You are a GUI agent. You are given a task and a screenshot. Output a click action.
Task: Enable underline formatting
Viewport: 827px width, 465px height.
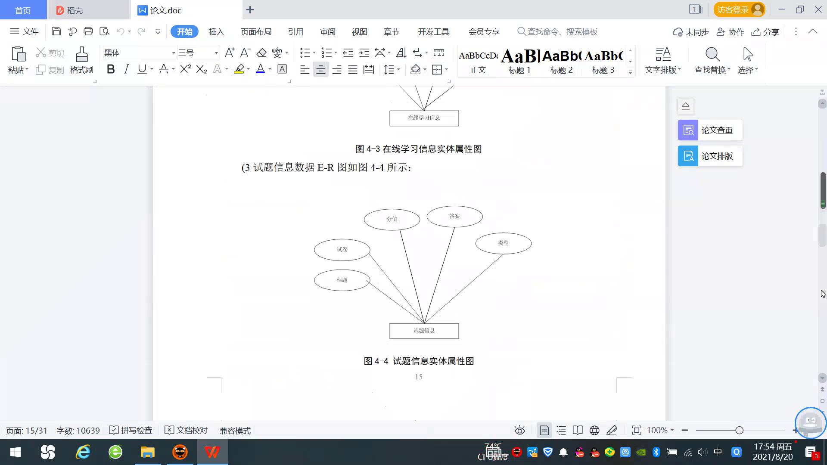tap(142, 69)
